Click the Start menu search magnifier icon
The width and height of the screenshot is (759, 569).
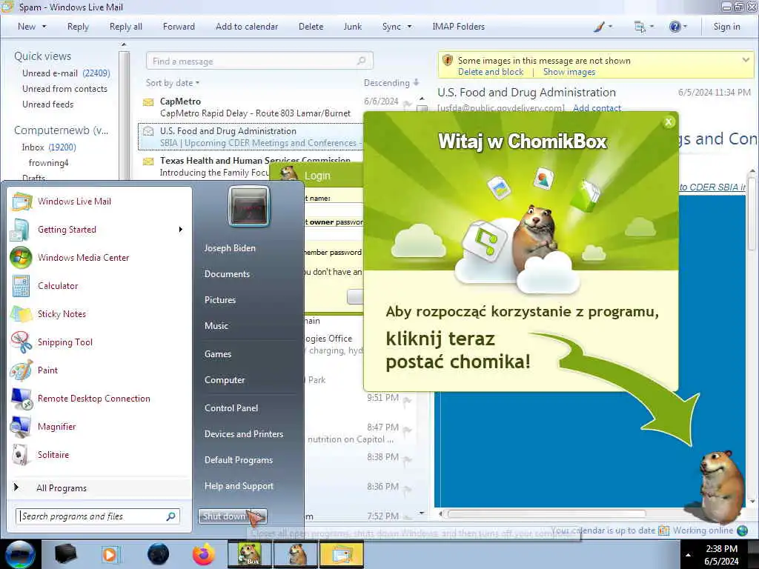(171, 516)
